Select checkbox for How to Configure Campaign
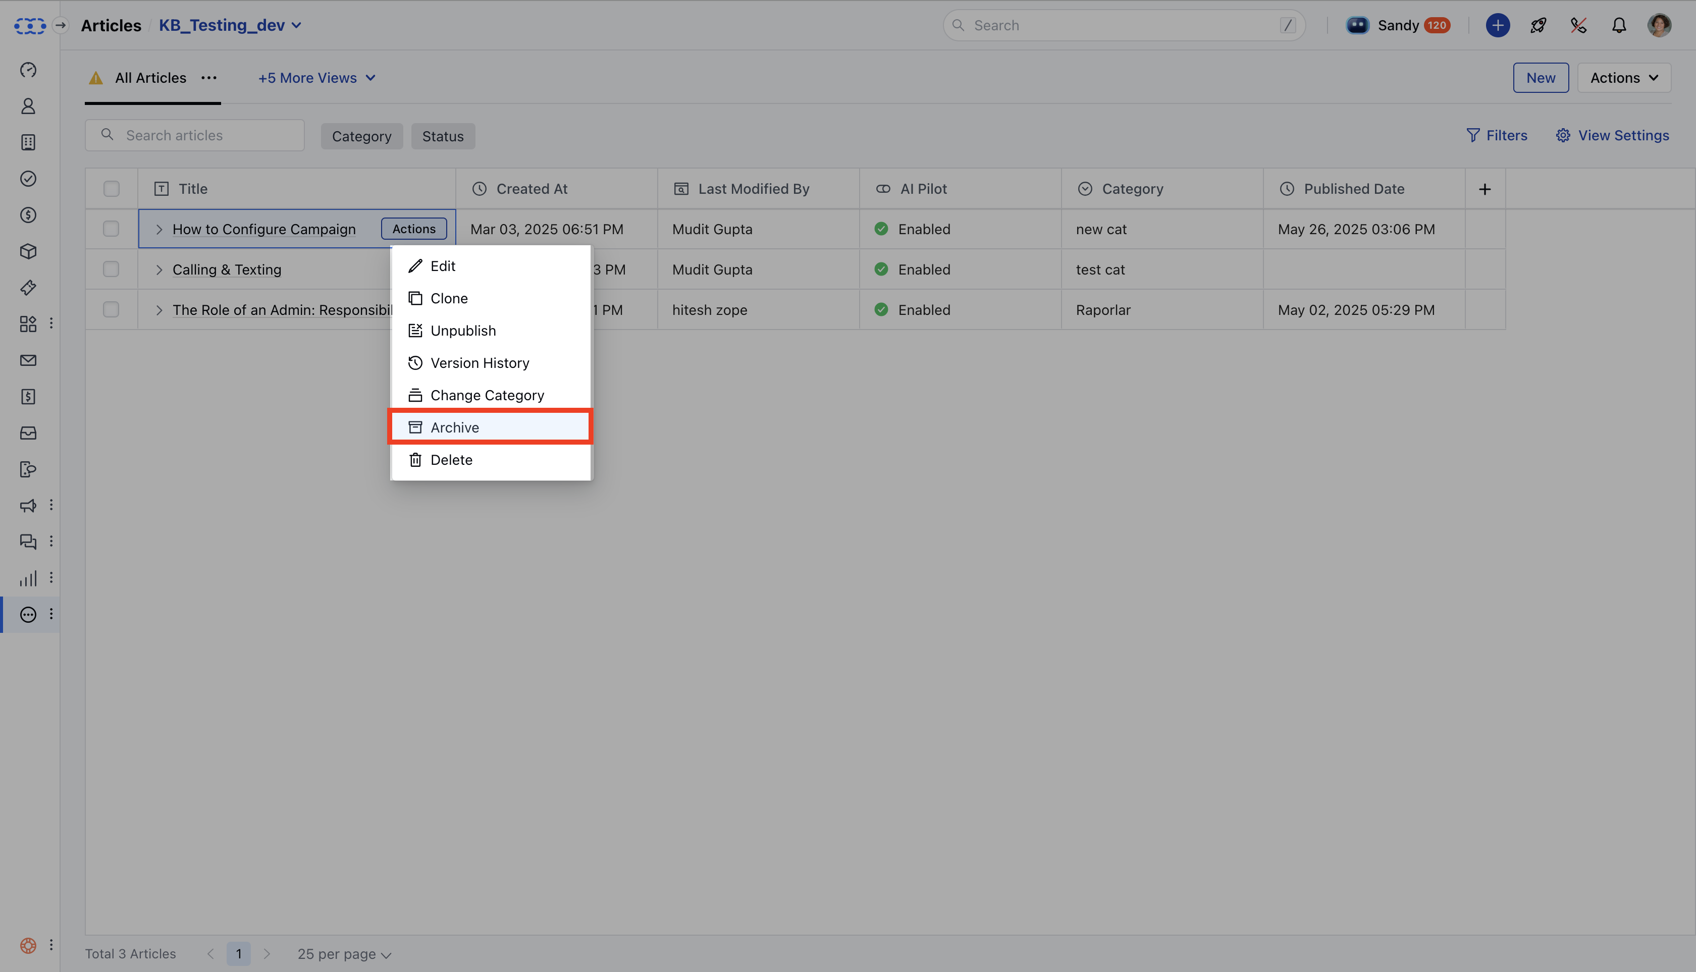1696x972 pixels. (x=111, y=229)
